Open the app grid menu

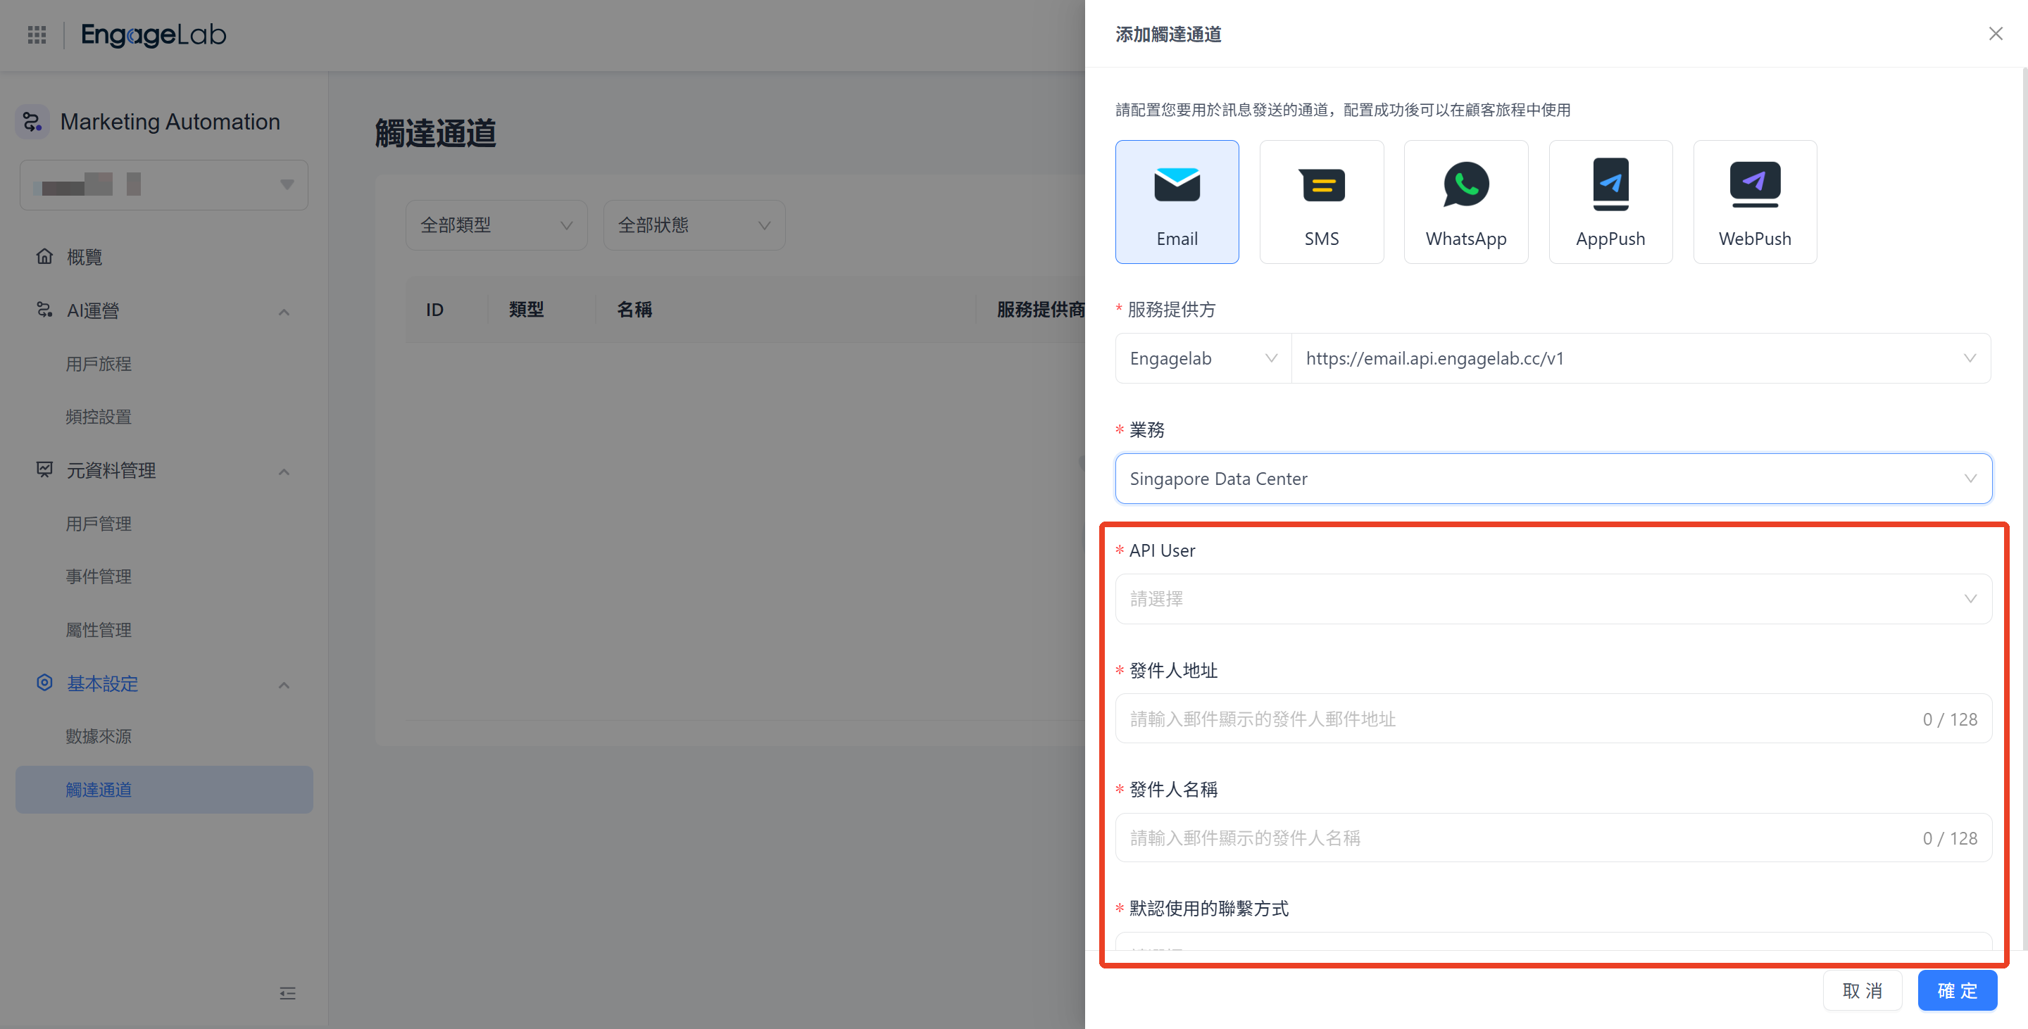tap(36, 34)
